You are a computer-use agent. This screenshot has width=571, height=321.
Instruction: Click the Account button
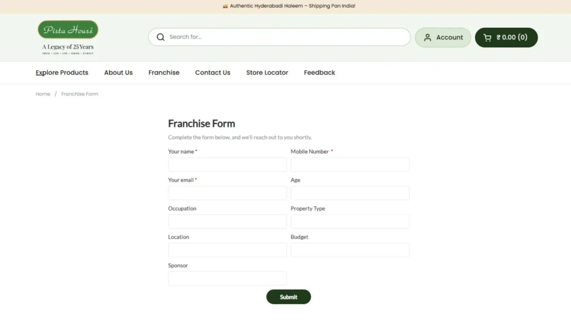click(443, 37)
